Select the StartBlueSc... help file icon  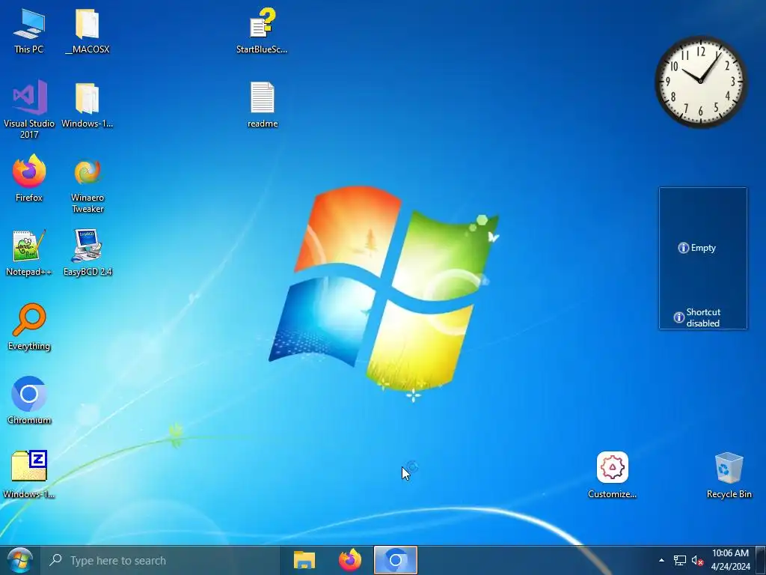click(262, 31)
